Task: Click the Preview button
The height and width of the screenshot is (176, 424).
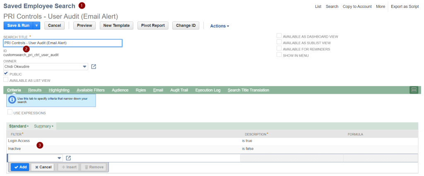Action: pos(84,26)
